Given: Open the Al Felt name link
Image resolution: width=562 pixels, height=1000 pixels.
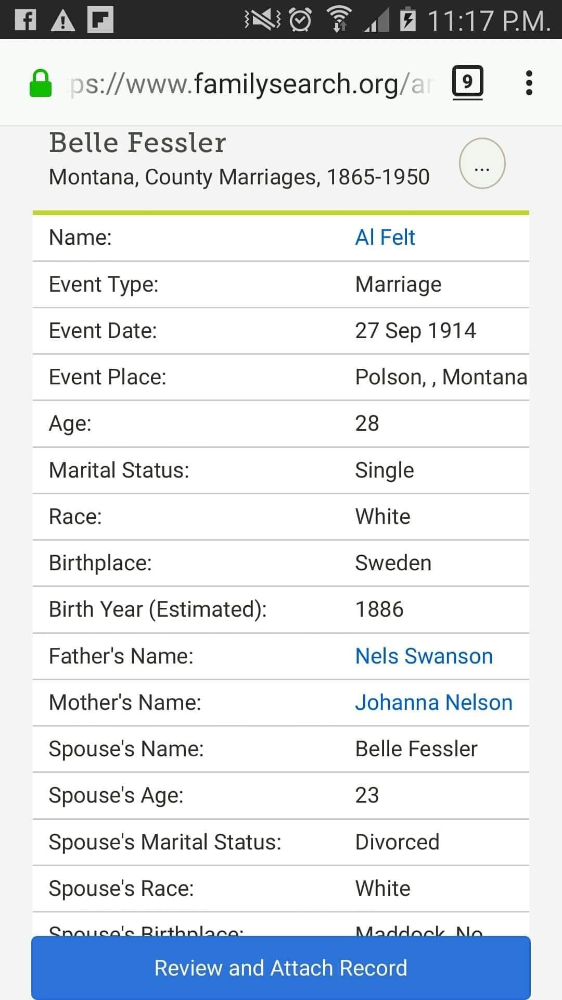Looking at the screenshot, I should tap(385, 238).
